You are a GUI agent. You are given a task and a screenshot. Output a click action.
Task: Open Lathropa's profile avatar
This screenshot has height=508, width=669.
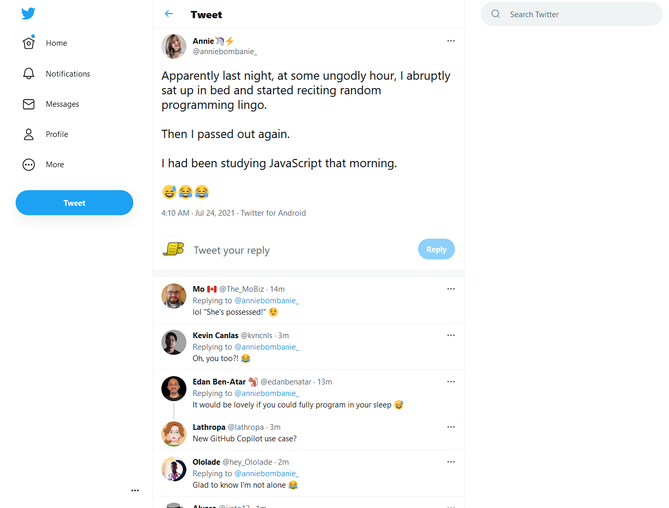pyautogui.click(x=173, y=433)
